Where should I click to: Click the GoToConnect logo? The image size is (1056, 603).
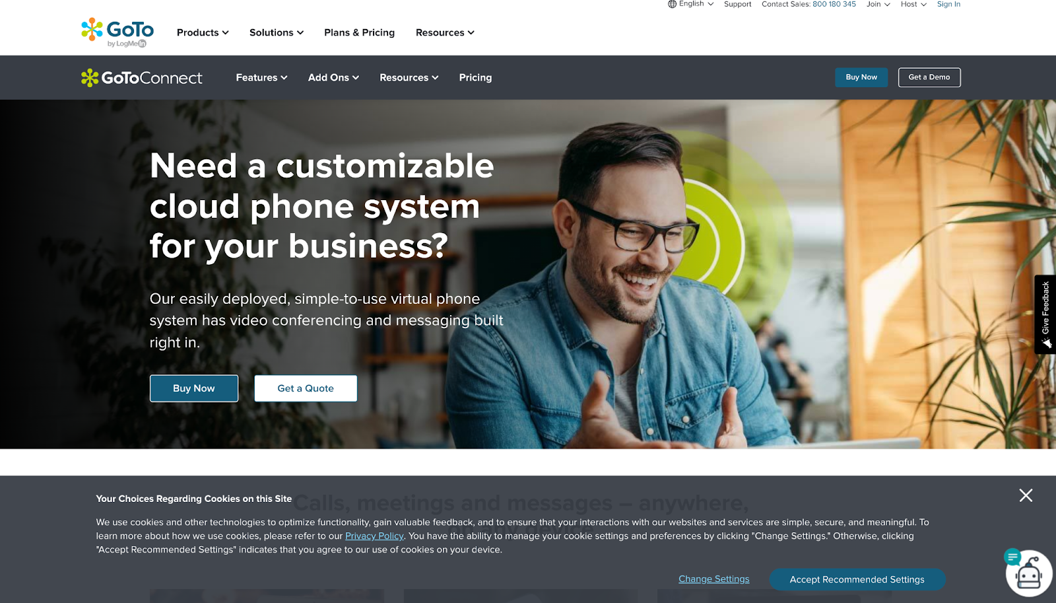[141, 78]
